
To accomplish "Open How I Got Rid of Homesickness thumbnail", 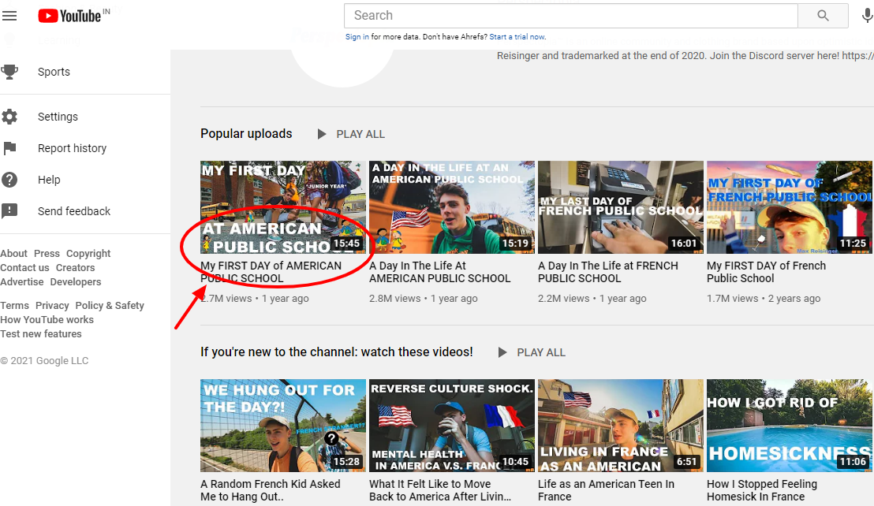I will coord(790,426).
